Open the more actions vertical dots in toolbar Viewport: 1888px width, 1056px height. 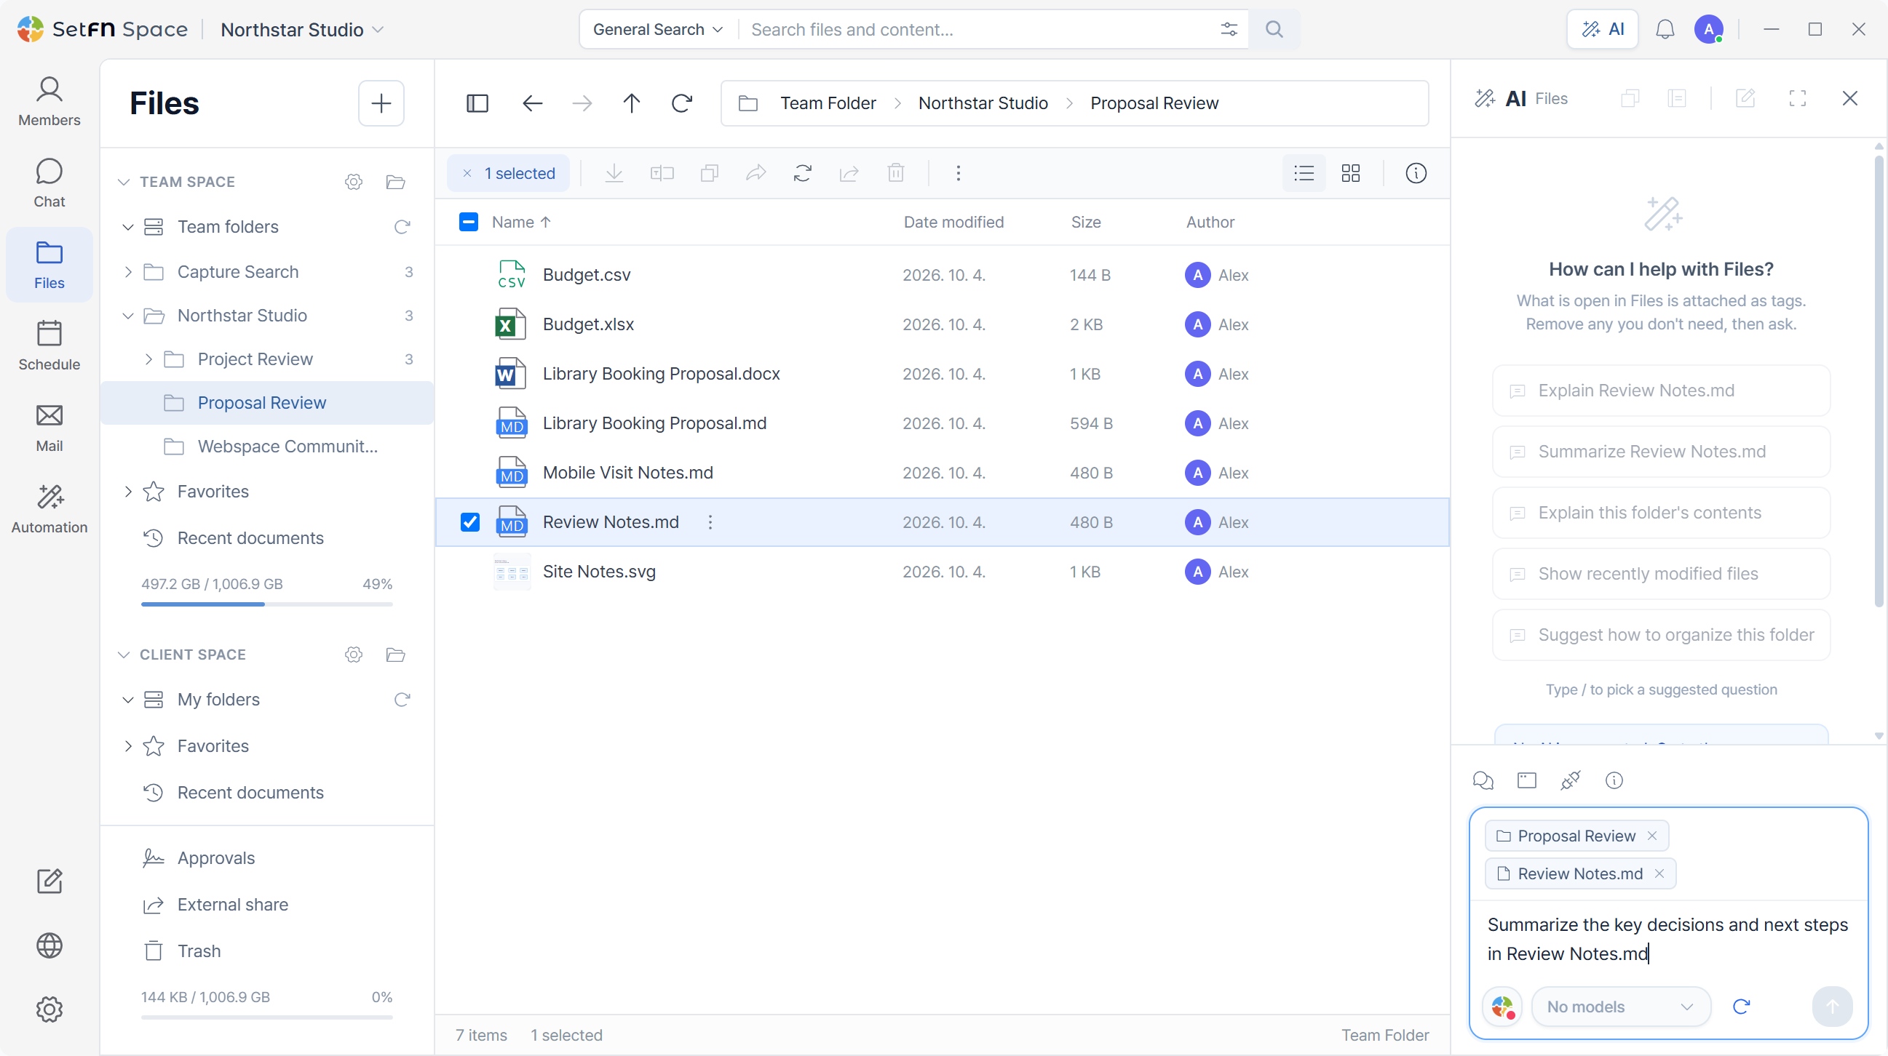tap(958, 174)
